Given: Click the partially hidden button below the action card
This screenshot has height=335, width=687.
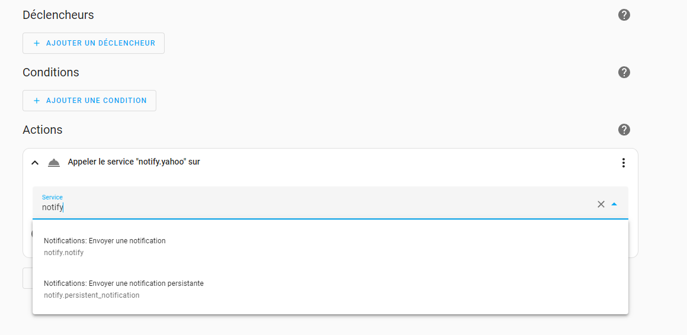Looking at the screenshot, I should tap(27, 278).
